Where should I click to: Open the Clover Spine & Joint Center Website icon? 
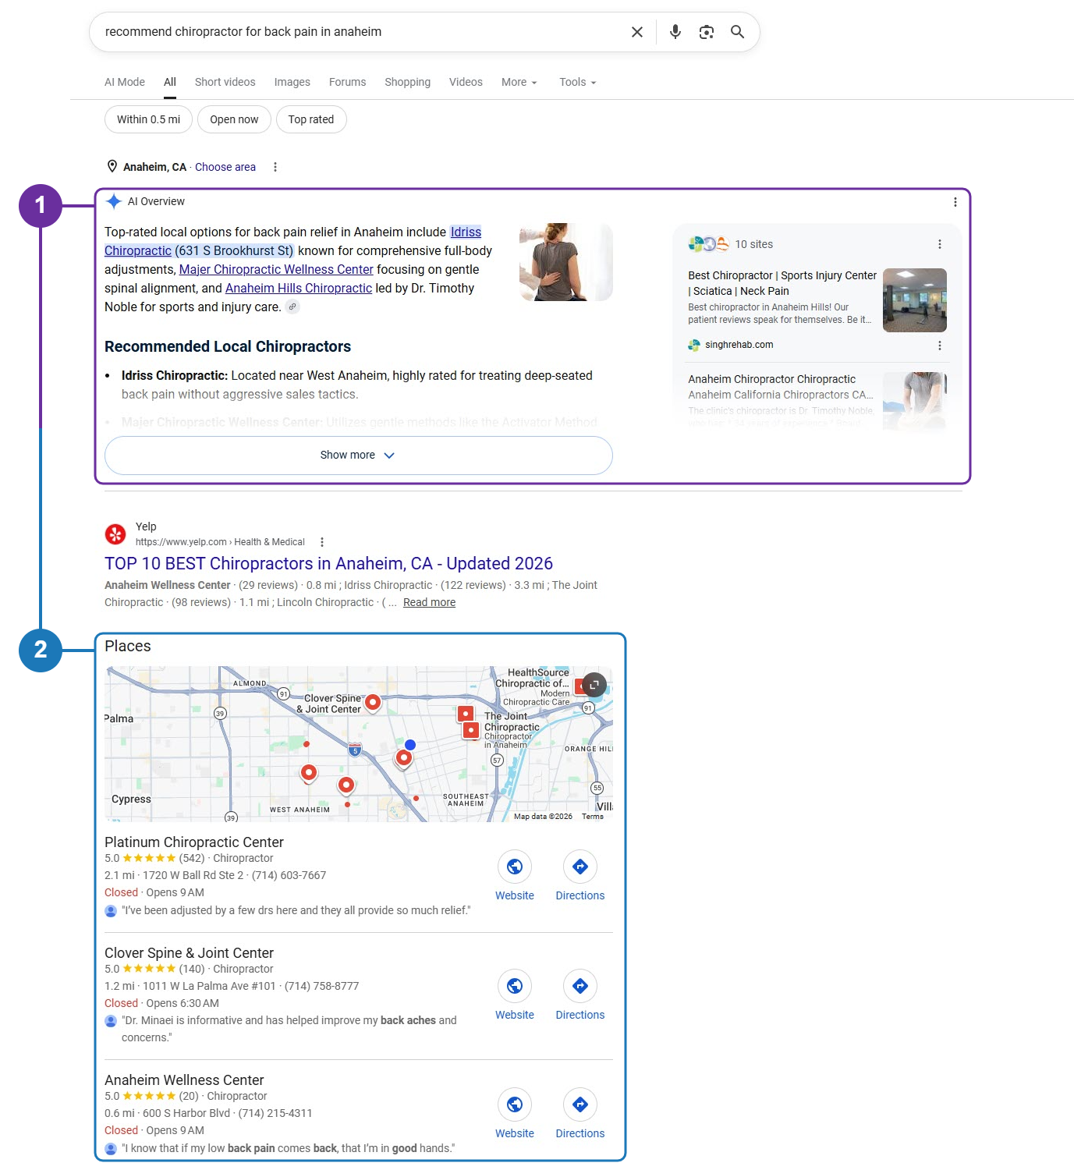[x=515, y=986]
